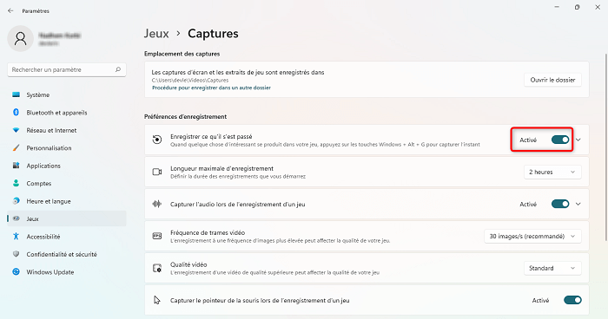Click the Bluetooth icon in sidebar
The height and width of the screenshot is (319, 608).
[16, 113]
